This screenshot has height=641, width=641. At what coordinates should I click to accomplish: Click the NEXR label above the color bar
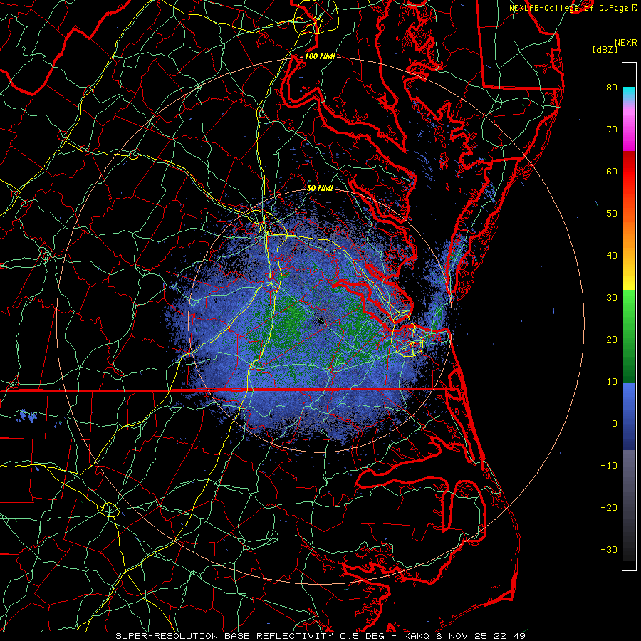point(625,43)
